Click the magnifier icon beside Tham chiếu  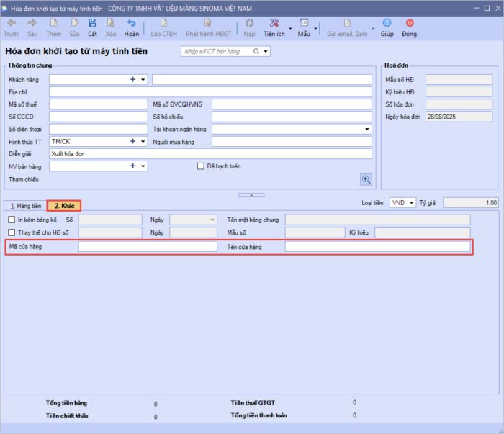[x=366, y=179]
